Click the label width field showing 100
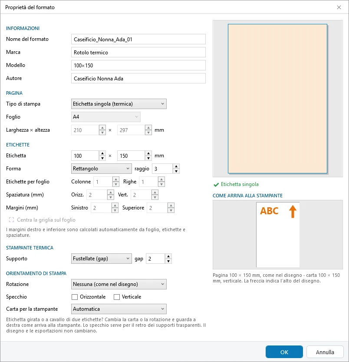Viewport: 349px width, 362px height. tap(85, 156)
